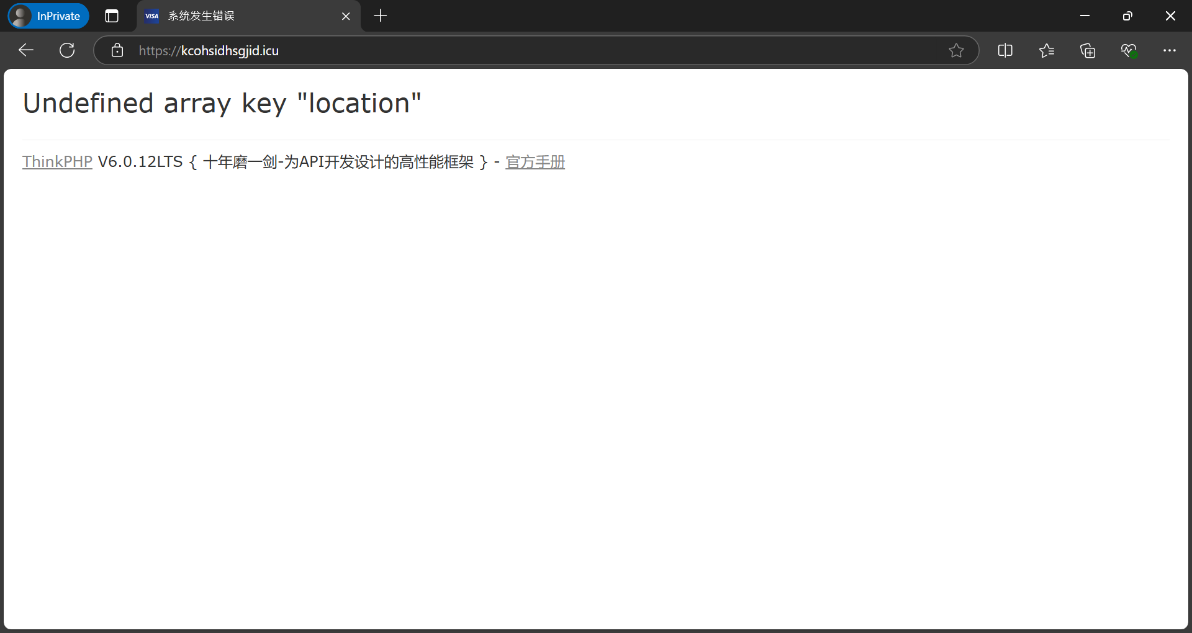Select the 系统发生错误 browser tab
1192x633 pixels.
248,16
